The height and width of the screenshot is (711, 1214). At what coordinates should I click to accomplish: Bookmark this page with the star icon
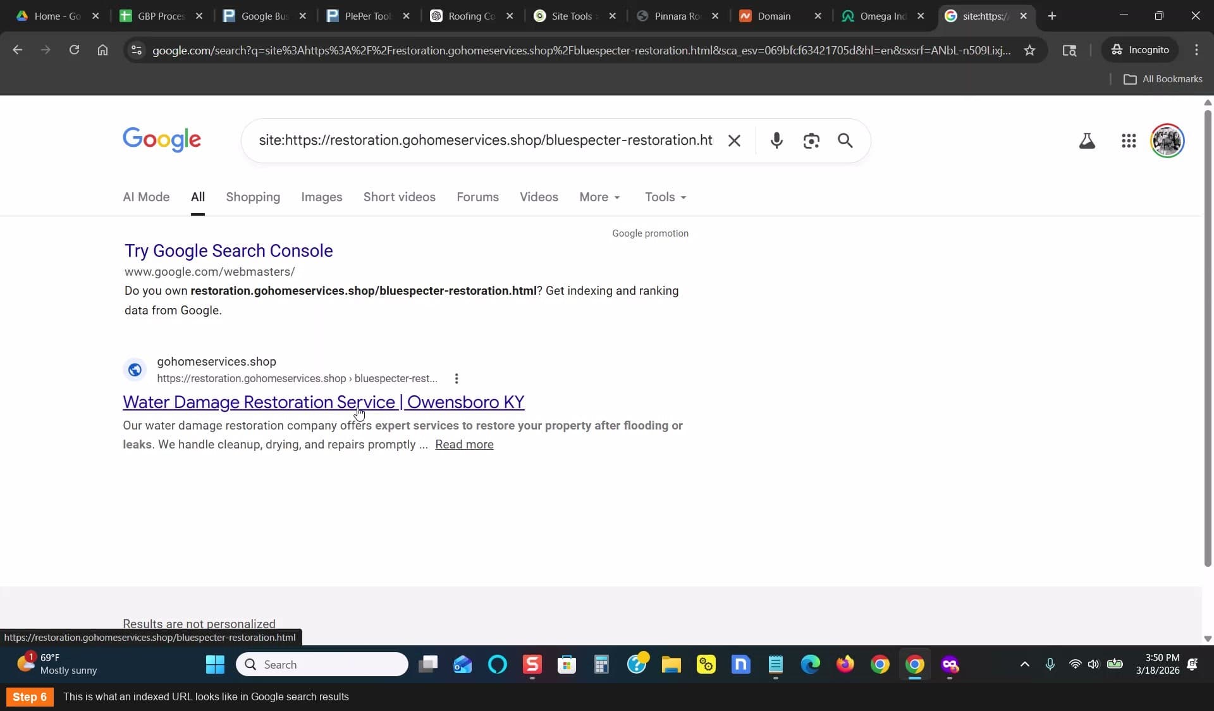[x=1029, y=50]
